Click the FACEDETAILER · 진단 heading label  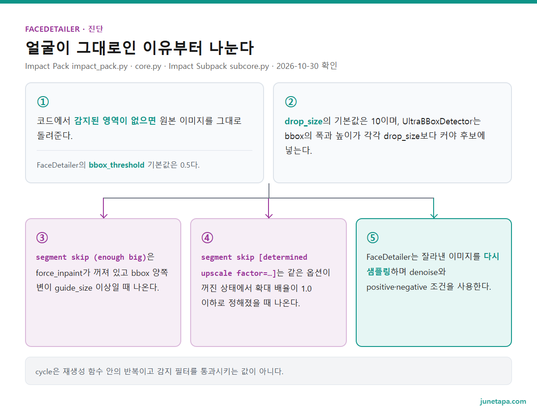pyautogui.click(x=64, y=29)
